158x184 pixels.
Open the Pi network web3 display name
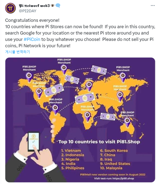pos(34,6)
